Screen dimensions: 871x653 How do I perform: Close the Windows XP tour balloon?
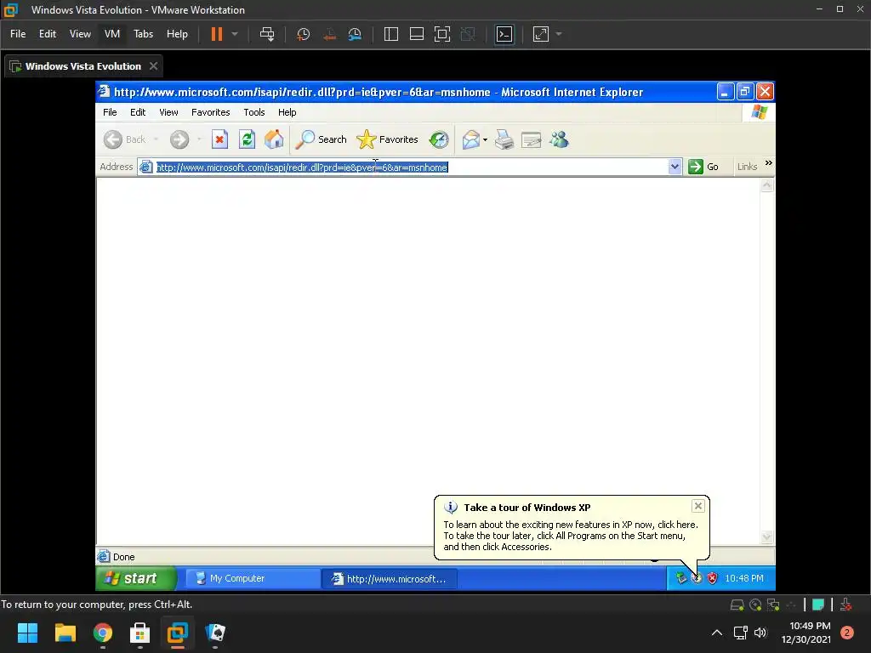(x=698, y=506)
